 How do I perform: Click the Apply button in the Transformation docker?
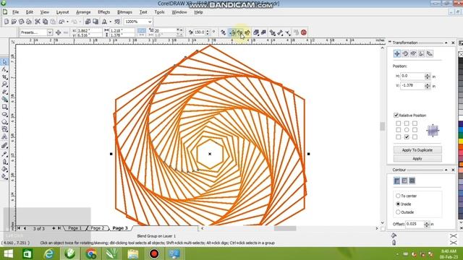[417, 159]
